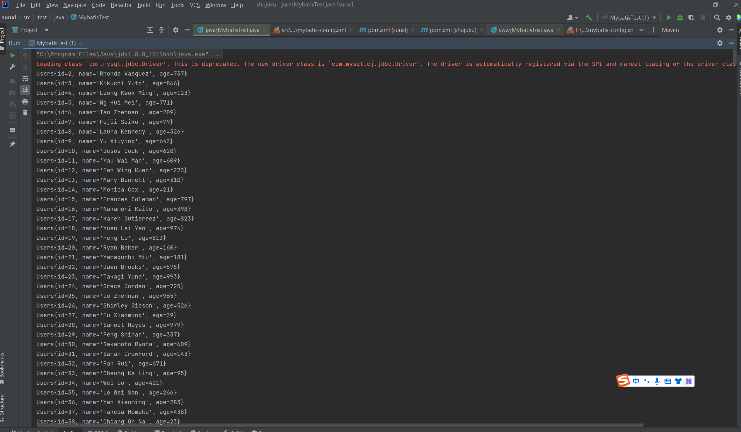Rerun MybatisTest from Run panel
Screen dimensions: 741x432
[x=12, y=55]
